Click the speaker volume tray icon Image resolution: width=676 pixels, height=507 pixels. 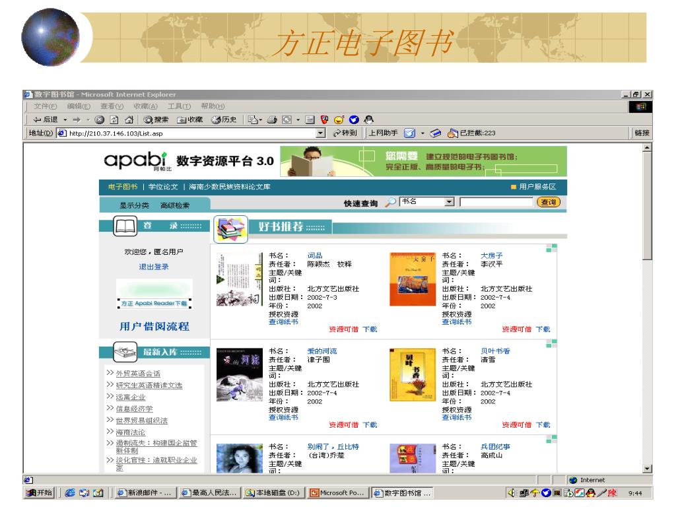[512, 492]
